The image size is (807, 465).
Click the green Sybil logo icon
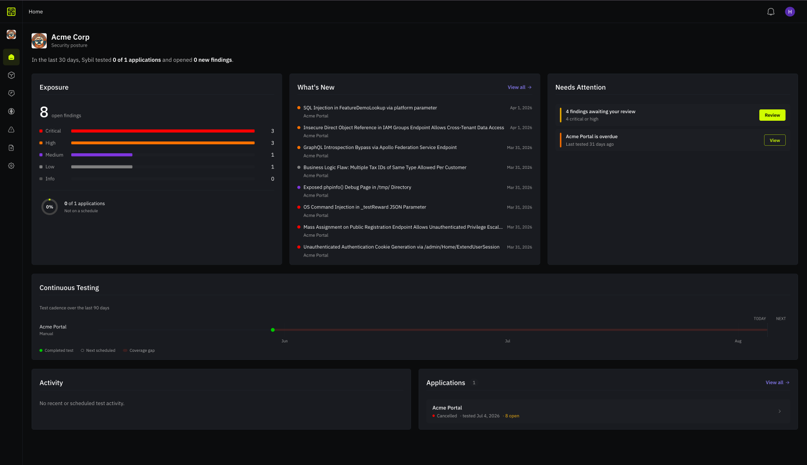point(11,12)
